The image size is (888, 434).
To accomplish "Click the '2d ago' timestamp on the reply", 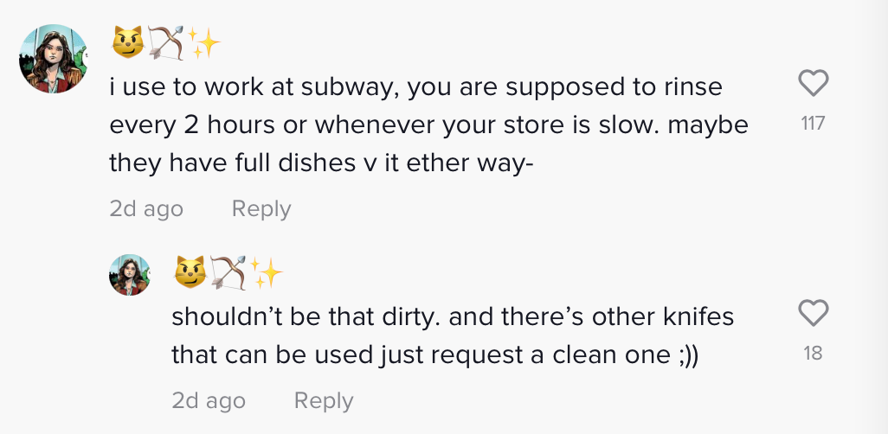I will point(209,400).
